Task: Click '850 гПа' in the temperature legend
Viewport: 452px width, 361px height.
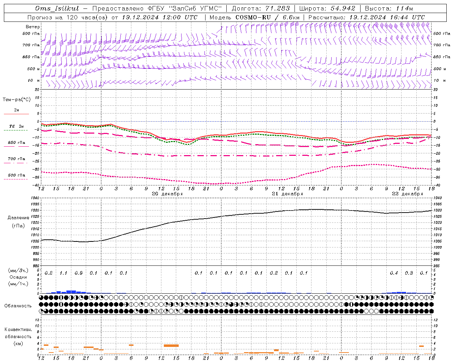Action: click(17, 143)
